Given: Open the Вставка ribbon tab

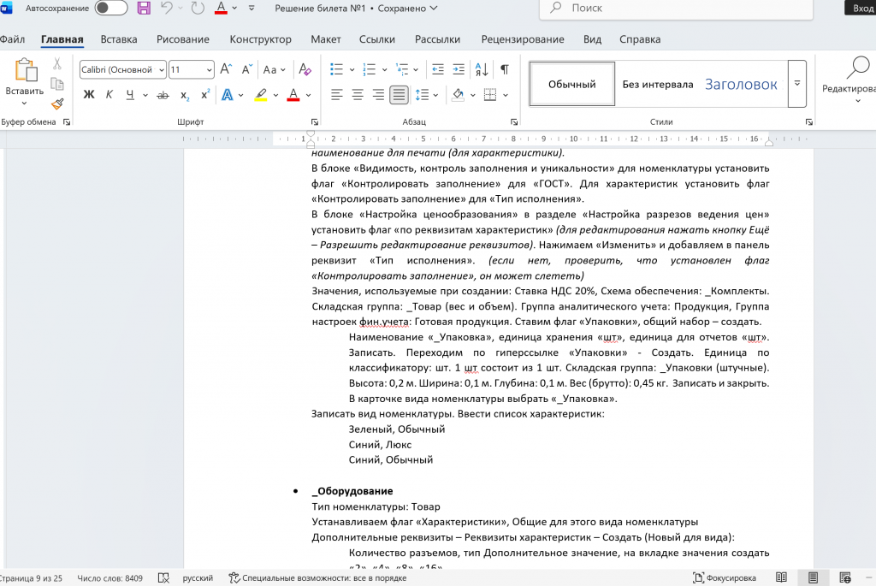Looking at the screenshot, I should coord(118,39).
